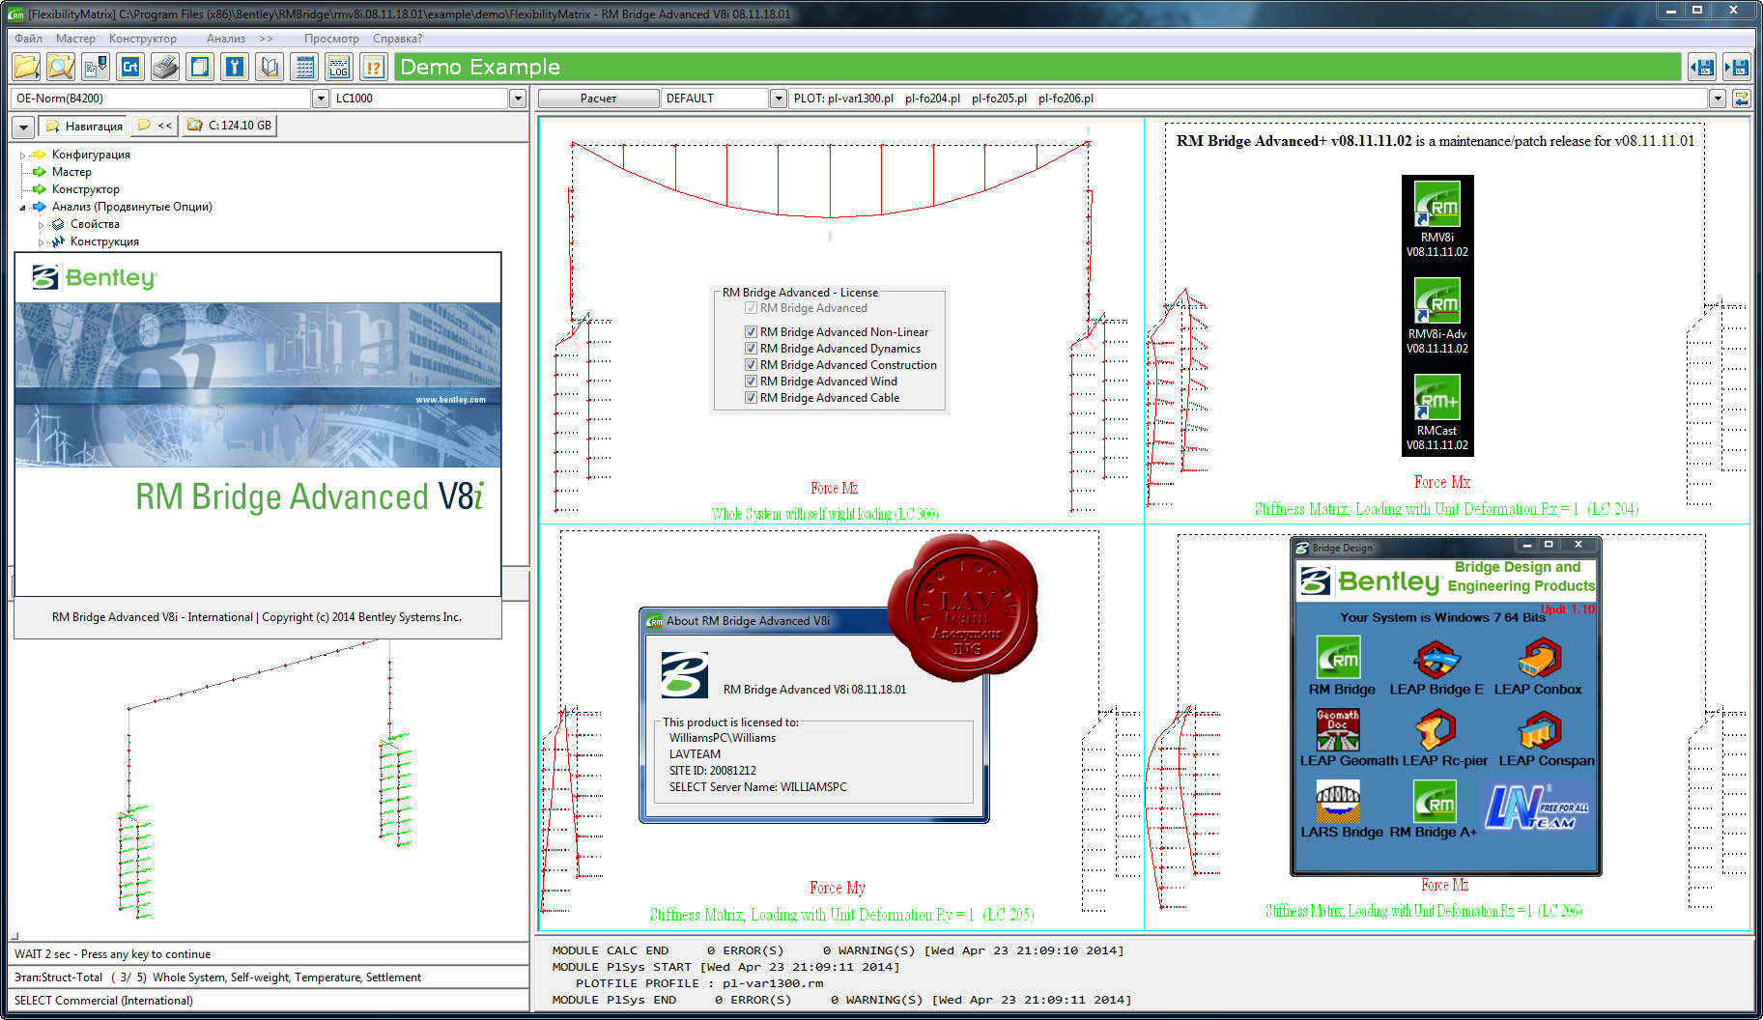
Task: Open the DEFAULT dropdown arrow
Action: (779, 99)
